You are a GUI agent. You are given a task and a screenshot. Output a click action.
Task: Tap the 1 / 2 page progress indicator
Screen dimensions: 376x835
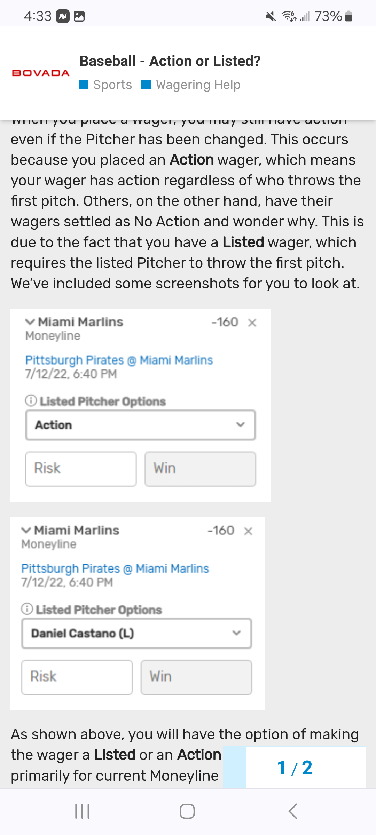(x=295, y=768)
